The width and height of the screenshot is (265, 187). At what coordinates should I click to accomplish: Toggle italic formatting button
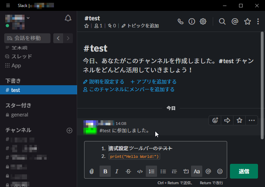[117, 171]
